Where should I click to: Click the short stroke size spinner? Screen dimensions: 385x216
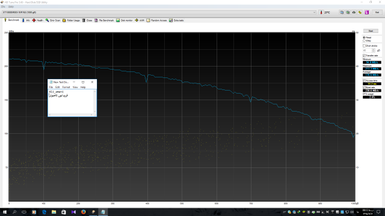coord(373,50)
